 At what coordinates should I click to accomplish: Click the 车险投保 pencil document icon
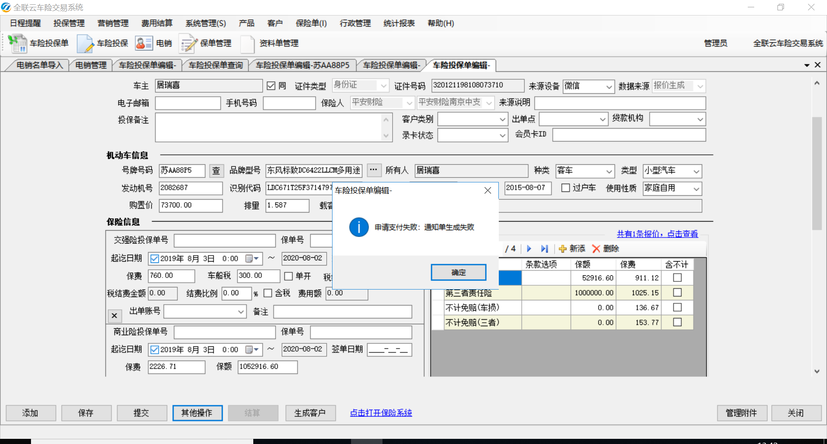click(85, 43)
